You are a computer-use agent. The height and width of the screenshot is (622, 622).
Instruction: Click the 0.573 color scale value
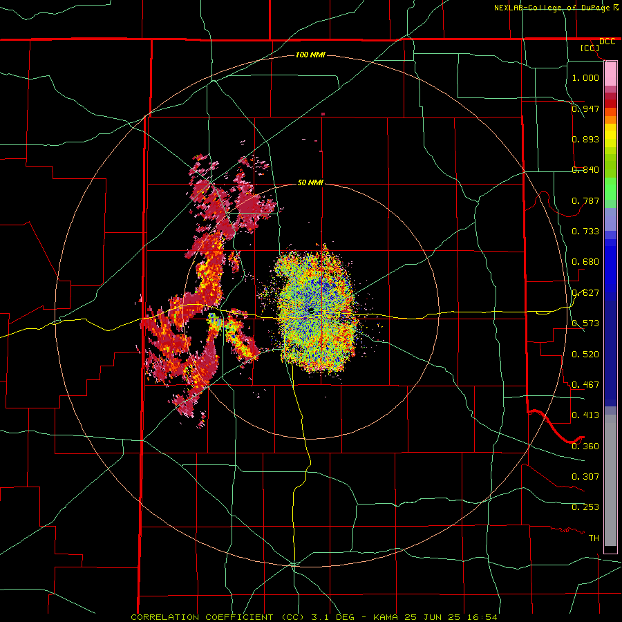point(585,323)
